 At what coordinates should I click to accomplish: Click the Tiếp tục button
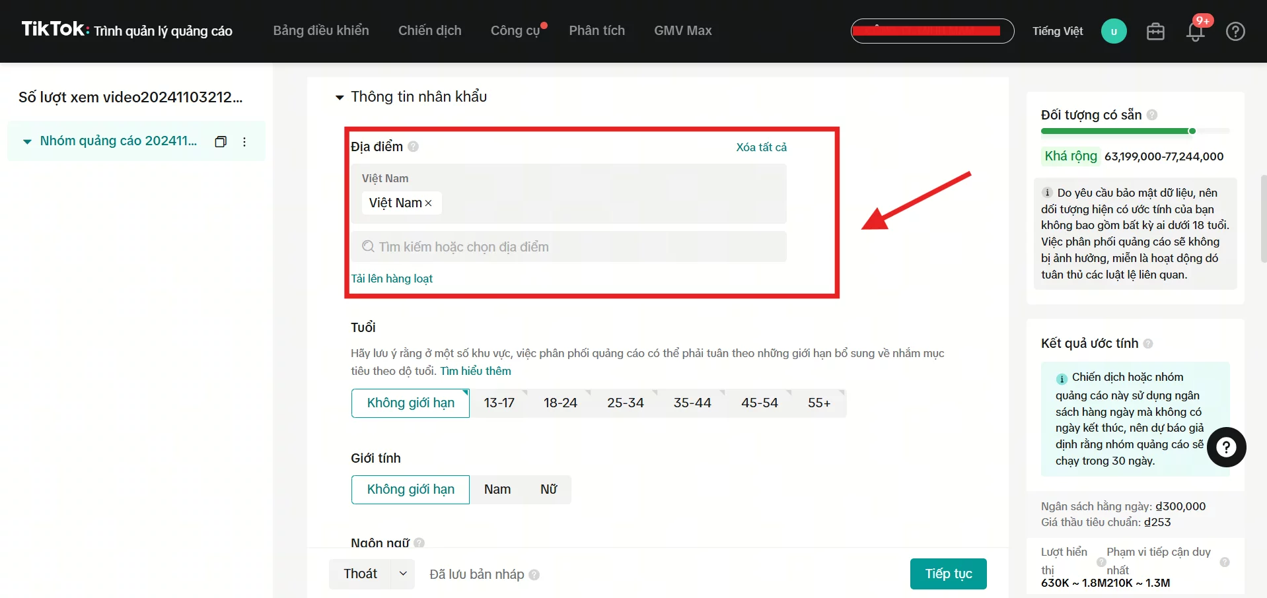[x=948, y=574]
